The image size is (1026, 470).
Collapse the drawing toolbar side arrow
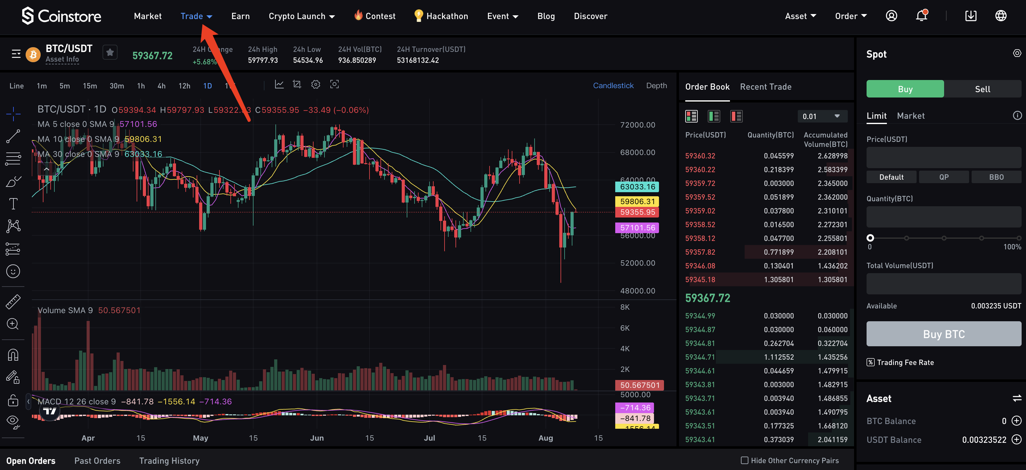28,402
